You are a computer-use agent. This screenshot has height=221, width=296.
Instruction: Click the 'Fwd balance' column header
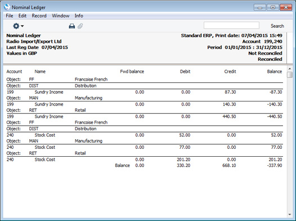pyautogui.click(x=132, y=72)
